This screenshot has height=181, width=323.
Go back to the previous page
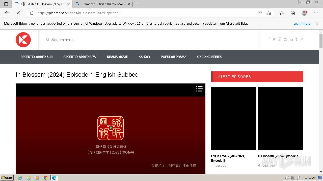tap(7, 13)
